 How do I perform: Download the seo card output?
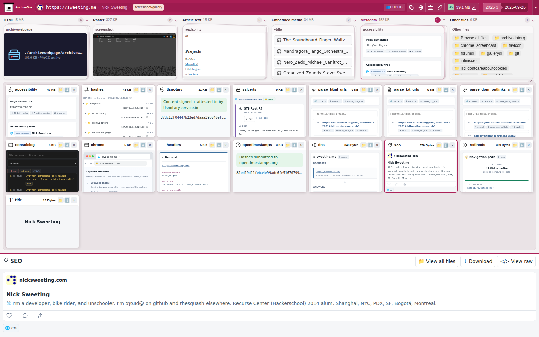(x=446, y=145)
